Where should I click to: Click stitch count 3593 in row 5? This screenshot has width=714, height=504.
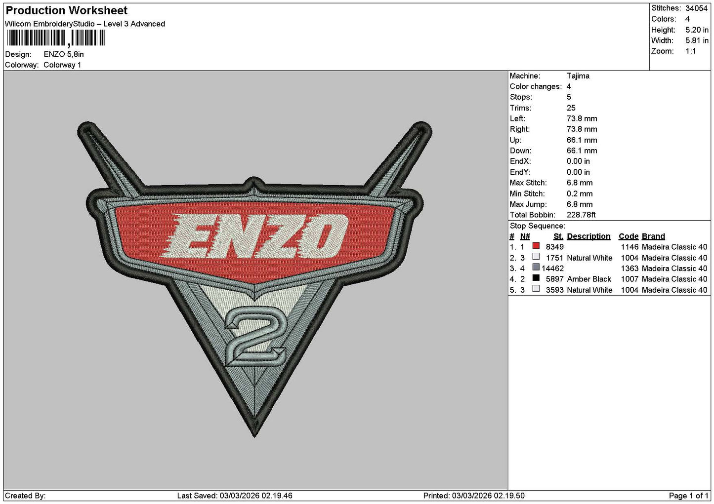pos(555,290)
